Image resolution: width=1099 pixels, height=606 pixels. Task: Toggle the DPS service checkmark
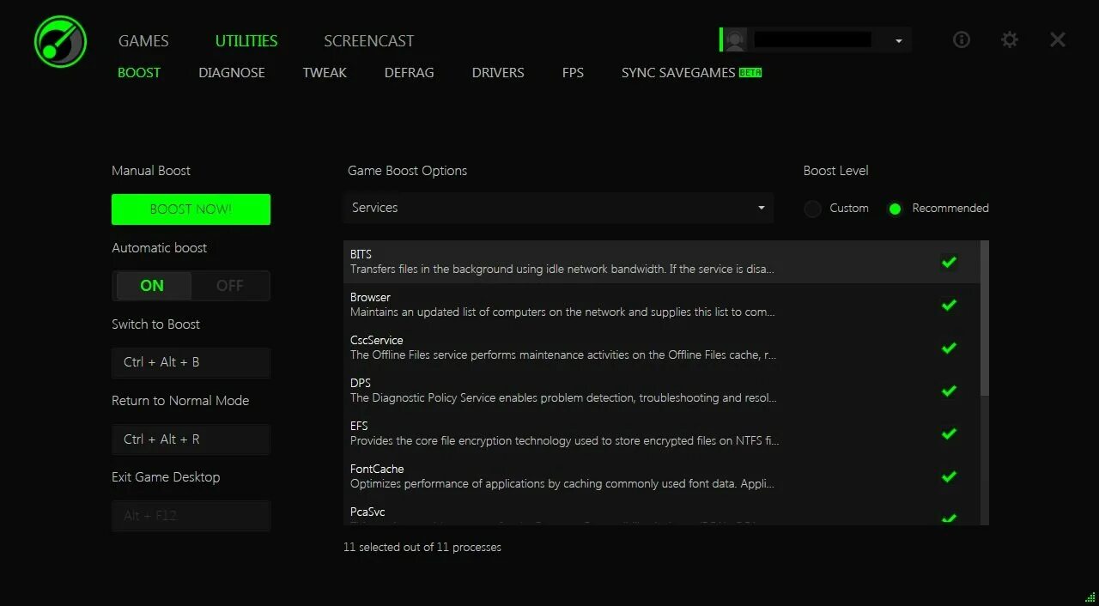[x=949, y=391]
